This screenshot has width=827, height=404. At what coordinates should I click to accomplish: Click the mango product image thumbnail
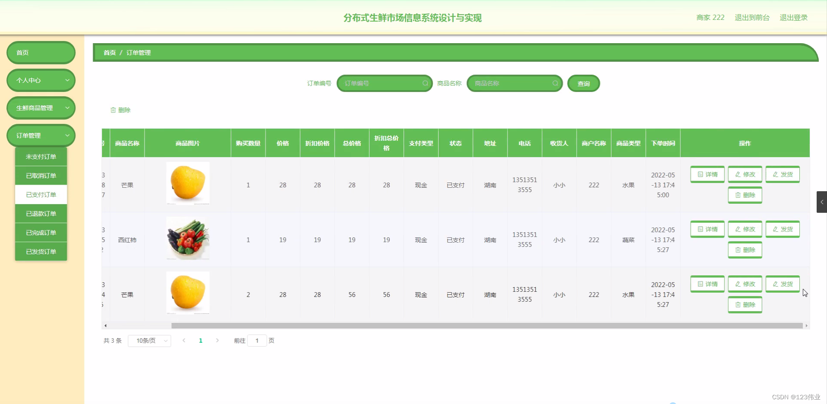[x=187, y=183]
